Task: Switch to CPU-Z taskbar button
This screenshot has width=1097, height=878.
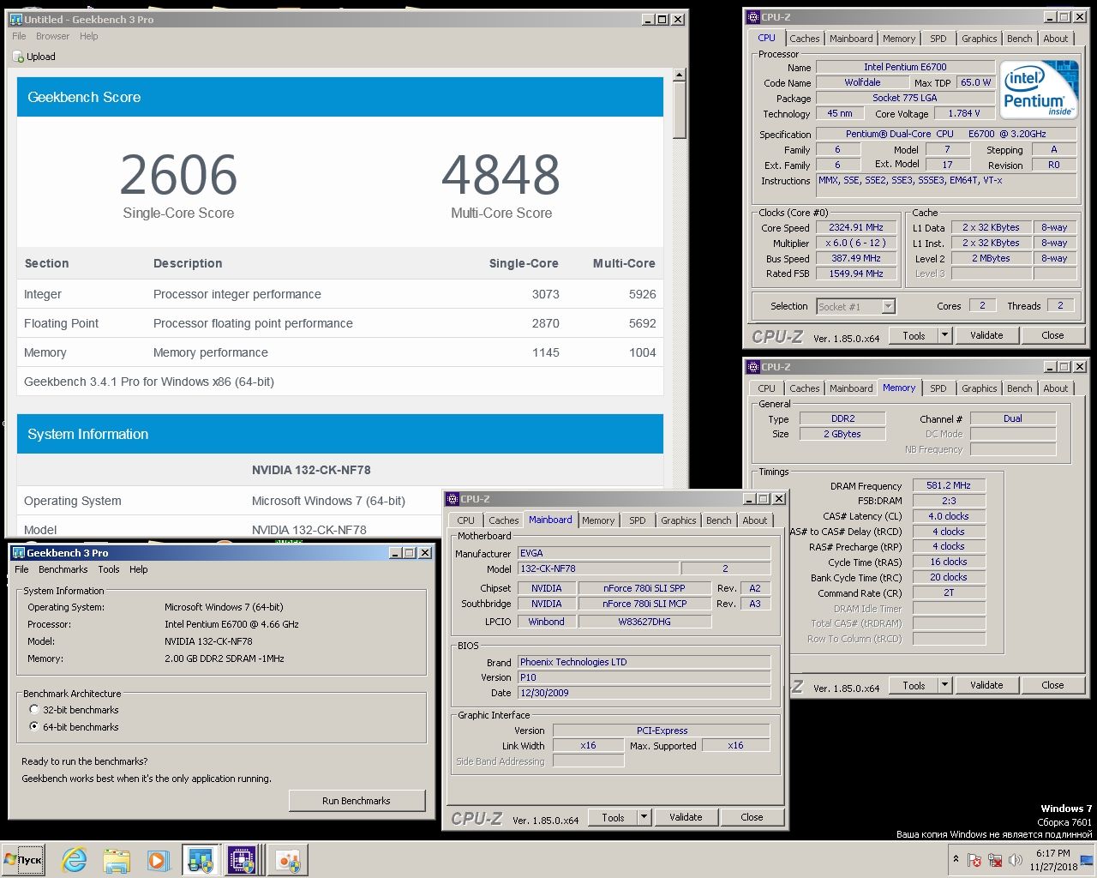Action: click(x=243, y=860)
